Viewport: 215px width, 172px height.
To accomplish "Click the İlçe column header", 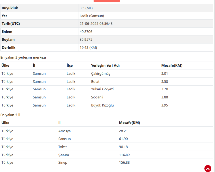I will [x=70, y=65].
